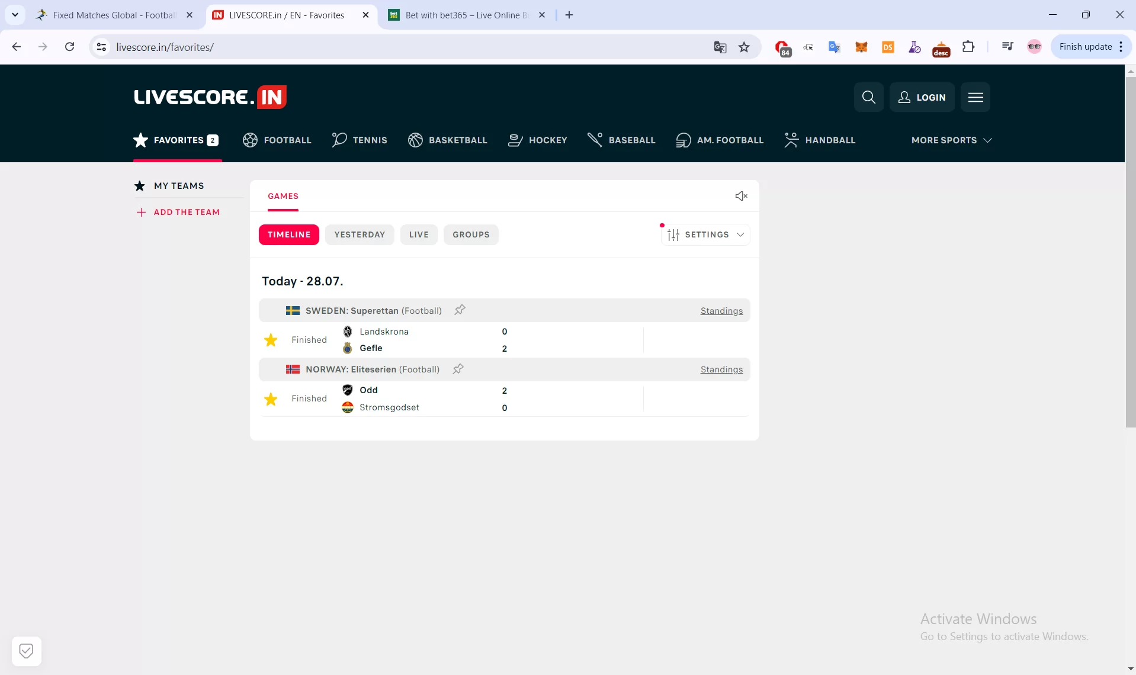Open the shield checkmark privacy widget

click(x=26, y=651)
